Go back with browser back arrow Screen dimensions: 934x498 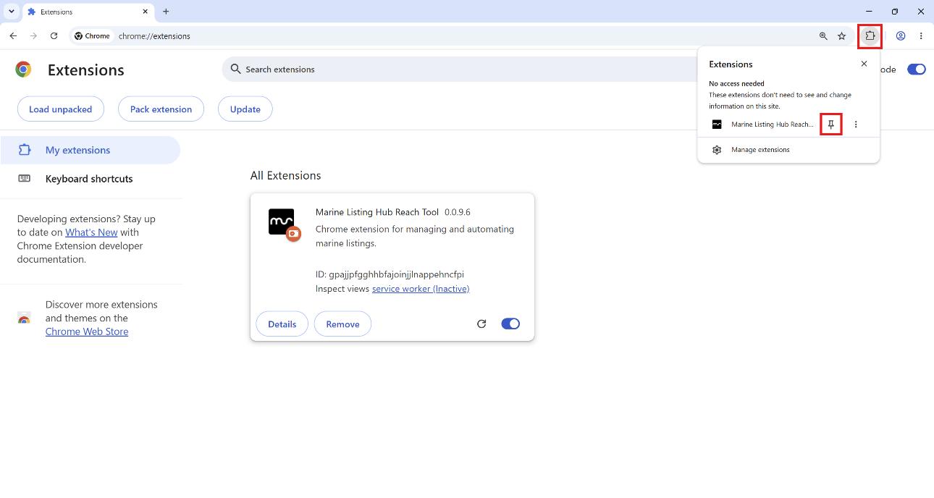13,35
